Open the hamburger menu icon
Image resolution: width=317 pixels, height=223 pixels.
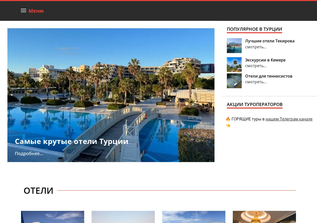point(24,11)
